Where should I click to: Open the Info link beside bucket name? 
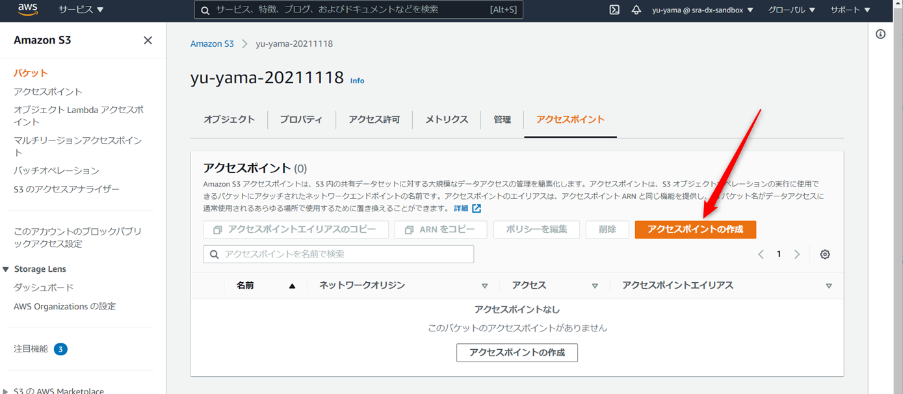(x=357, y=81)
